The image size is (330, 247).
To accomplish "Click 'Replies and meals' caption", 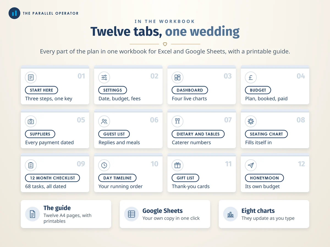I will (x=119, y=142).
